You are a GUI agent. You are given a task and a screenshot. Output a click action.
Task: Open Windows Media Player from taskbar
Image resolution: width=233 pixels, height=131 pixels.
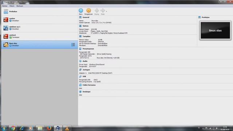31,128
